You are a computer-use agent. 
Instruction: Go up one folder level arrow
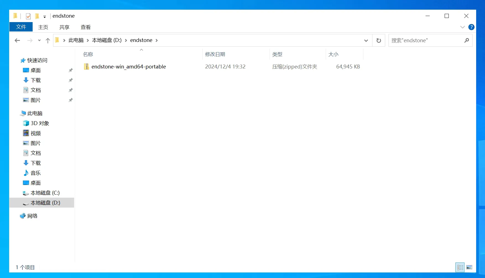[x=48, y=41]
